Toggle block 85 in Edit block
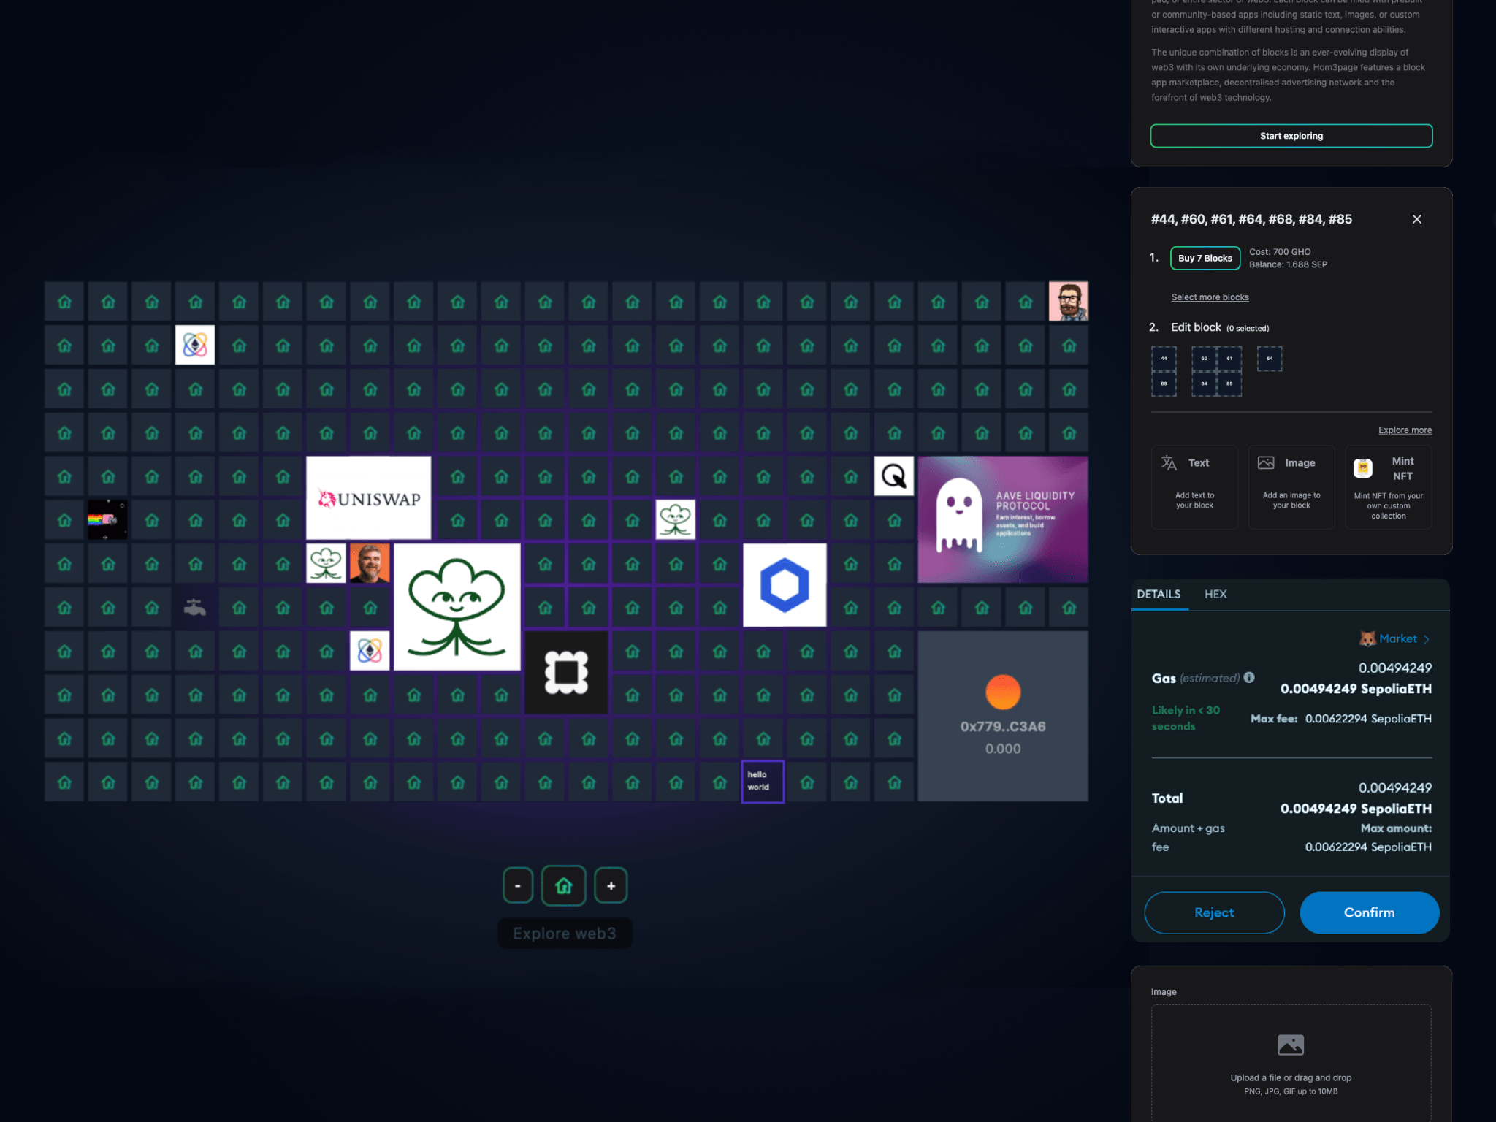This screenshot has height=1122, width=1496. click(1229, 383)
